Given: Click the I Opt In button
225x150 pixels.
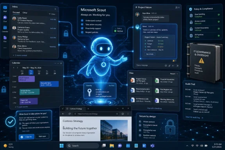Looking at the screenshot, I should coord(27,137).
